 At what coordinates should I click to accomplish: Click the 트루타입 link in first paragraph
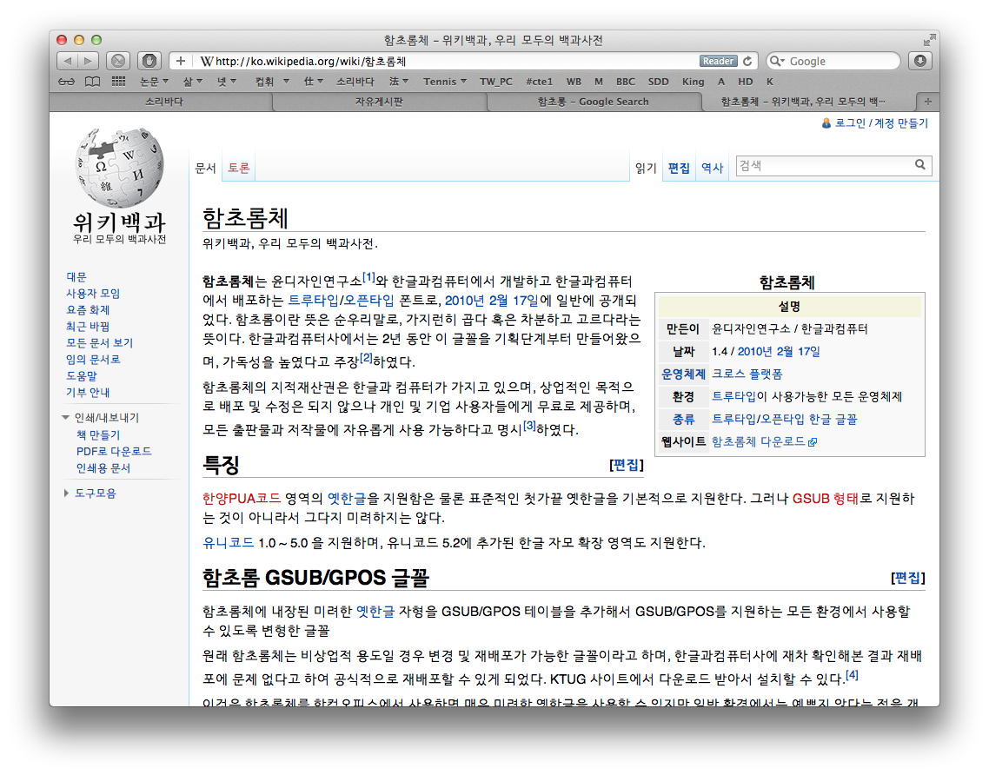pyautogui.click(x=313, y=300)
